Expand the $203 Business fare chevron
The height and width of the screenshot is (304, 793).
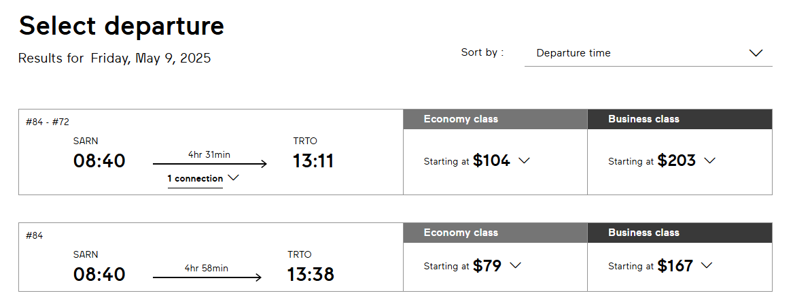click(x=710, y=161)
